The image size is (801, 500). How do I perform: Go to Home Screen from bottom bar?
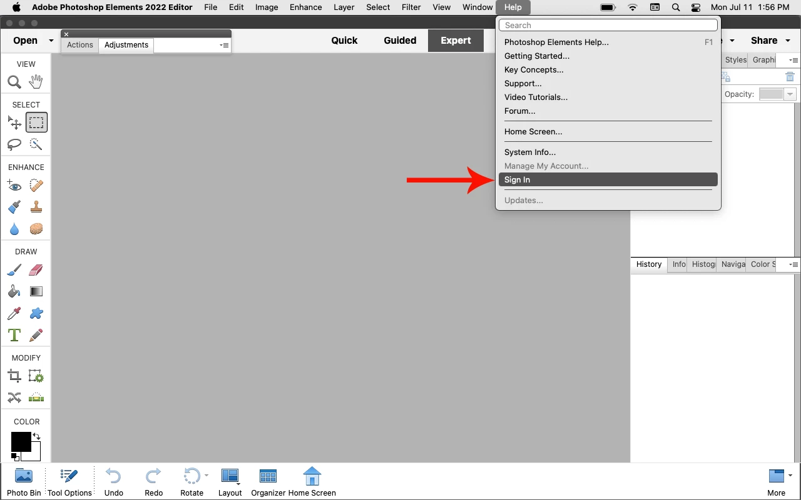312,482
